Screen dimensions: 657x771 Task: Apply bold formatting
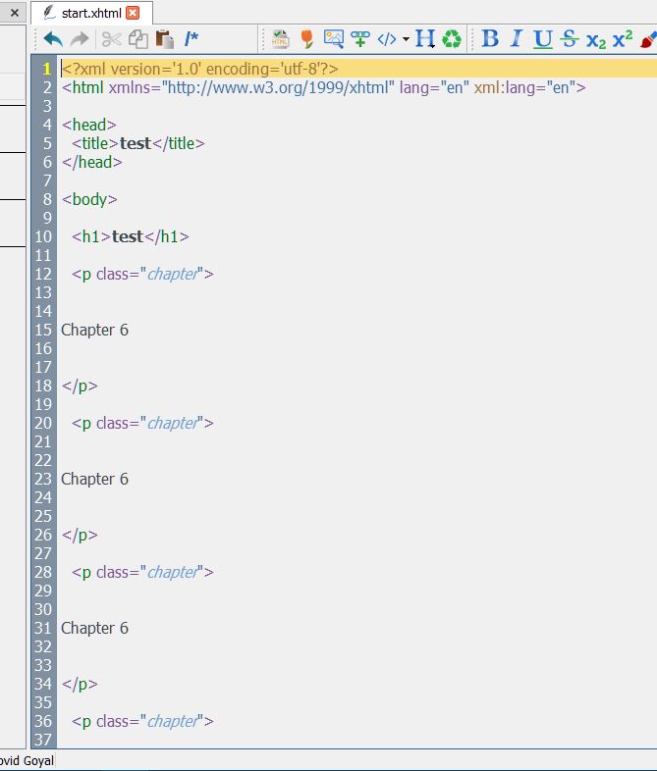point(490,38)
